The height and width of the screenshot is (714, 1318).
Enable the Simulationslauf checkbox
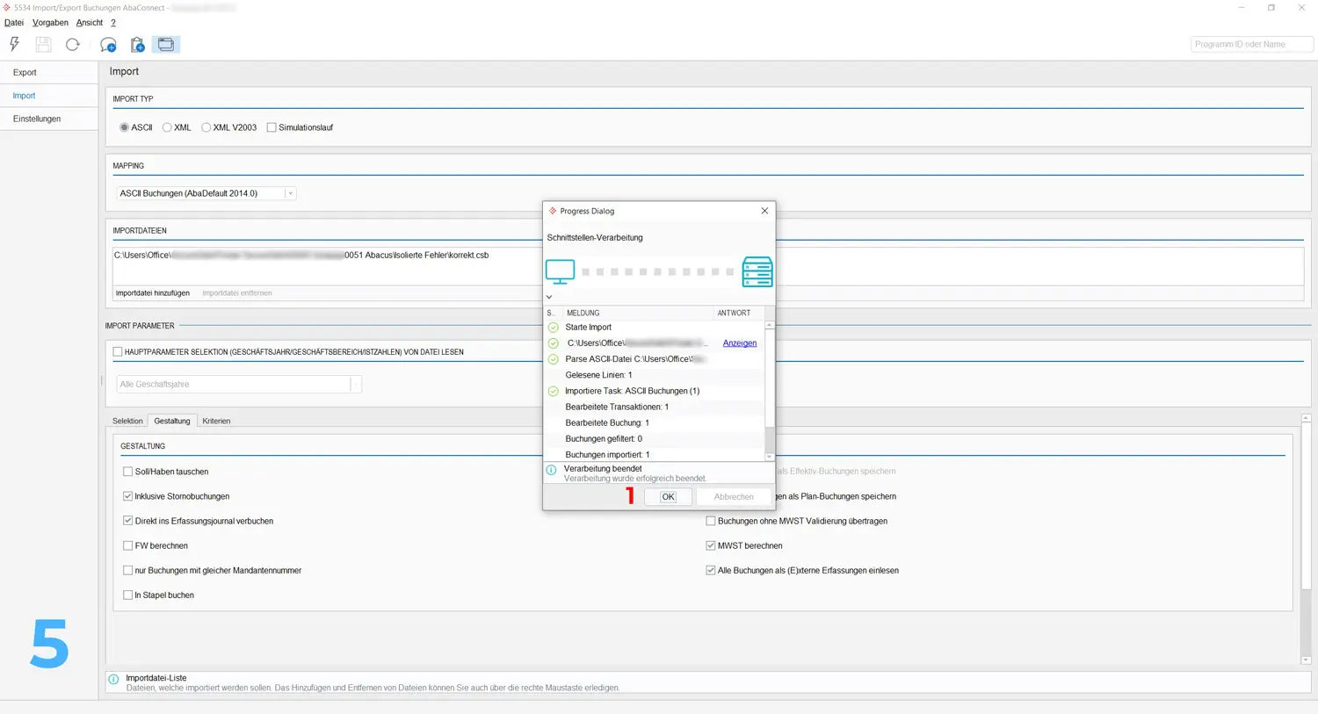[272, 127]
